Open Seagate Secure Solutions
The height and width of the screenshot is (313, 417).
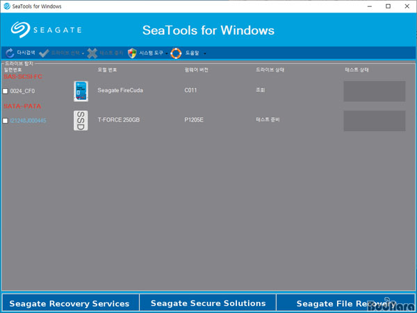(208, 303)
